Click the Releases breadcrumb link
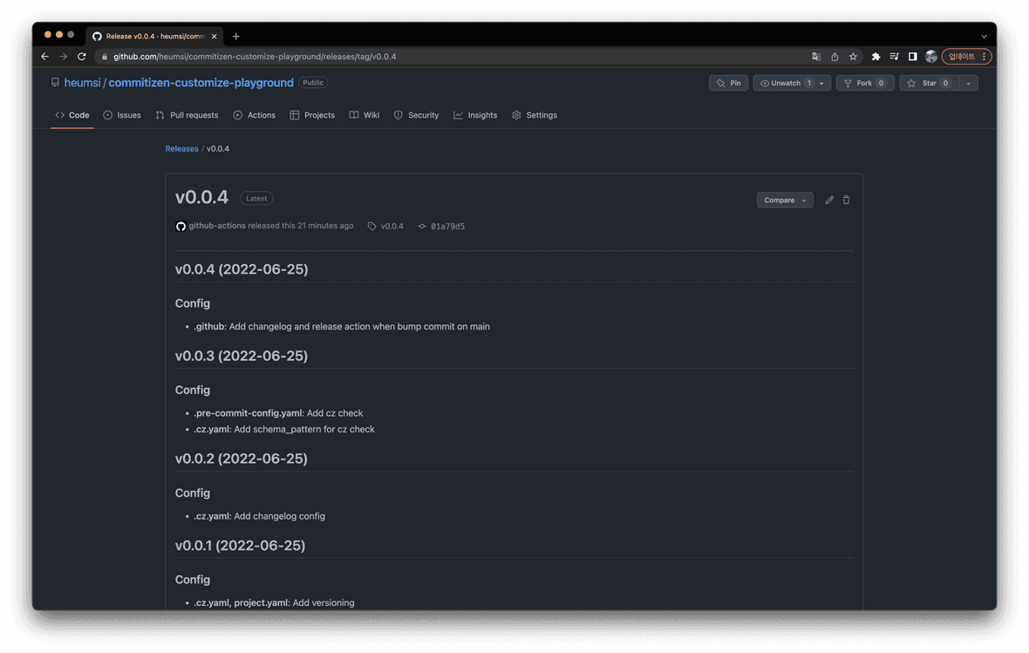Image resolution: width=1029 pixels, height=653 pixels. coord(181,149)
